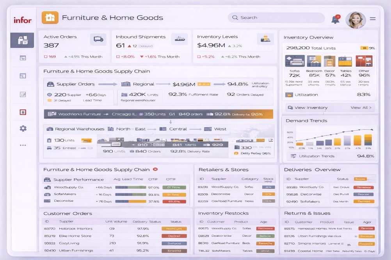Expand the three-dots more menu in sidebar
The image size is (391, 260).
pyautogui.click(x=23, y=145)
